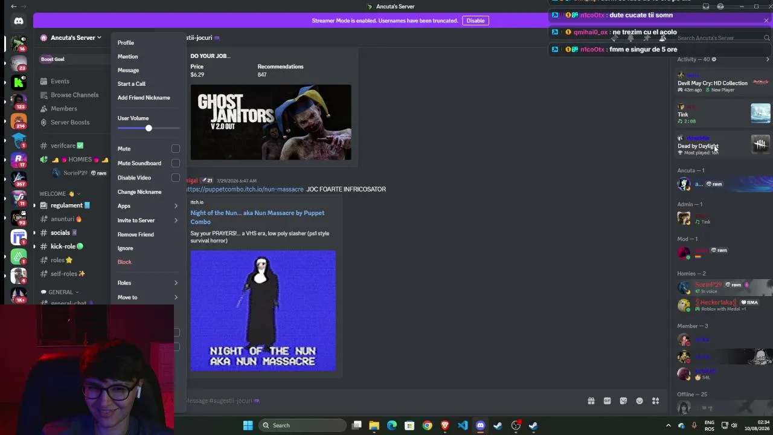Image resolution: width=773 pixels, height=435 pixels.
Task: Open the server with the 357 badge
Action: (19, 179)
